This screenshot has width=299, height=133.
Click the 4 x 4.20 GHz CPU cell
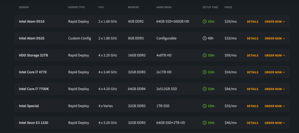108,89
